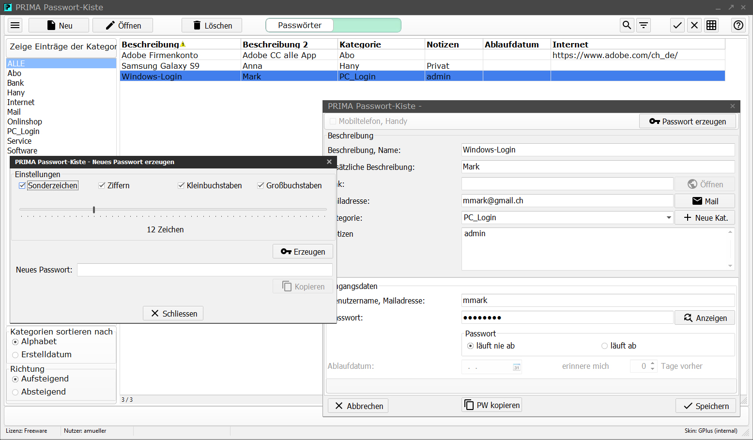Image resolution: width=753 pixels, height=440 pixels.
Task: Toggle the Passwörter switch in the toolbar
Action: (333, 25)
